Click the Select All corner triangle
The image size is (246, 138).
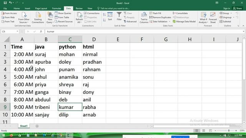click(x=7, y=39)
